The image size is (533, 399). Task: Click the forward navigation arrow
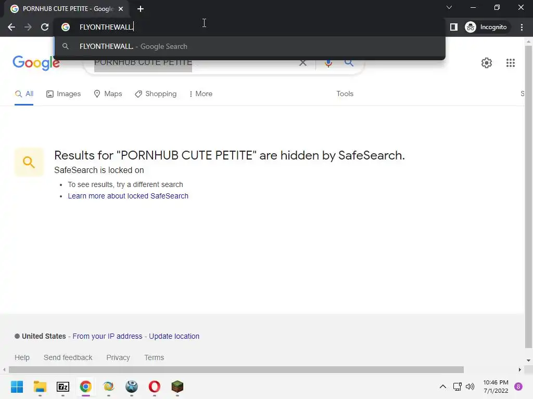click(28, 27)
